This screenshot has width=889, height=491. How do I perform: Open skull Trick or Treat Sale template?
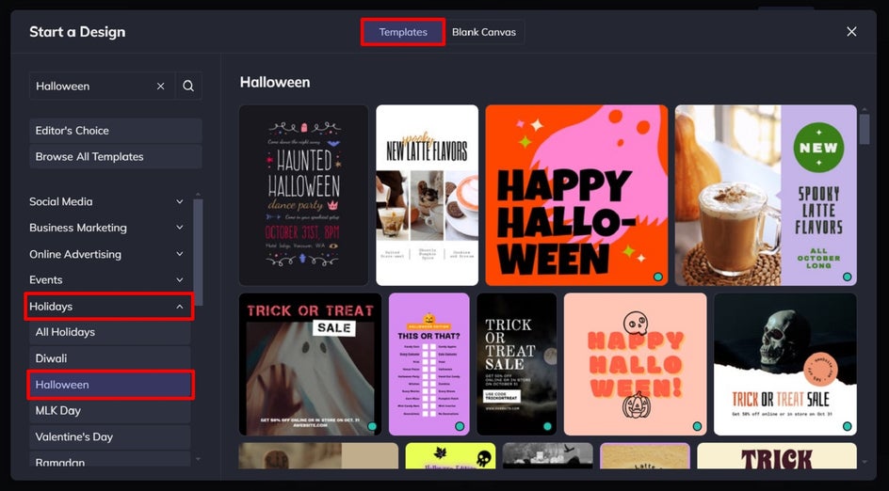point(785,364)
